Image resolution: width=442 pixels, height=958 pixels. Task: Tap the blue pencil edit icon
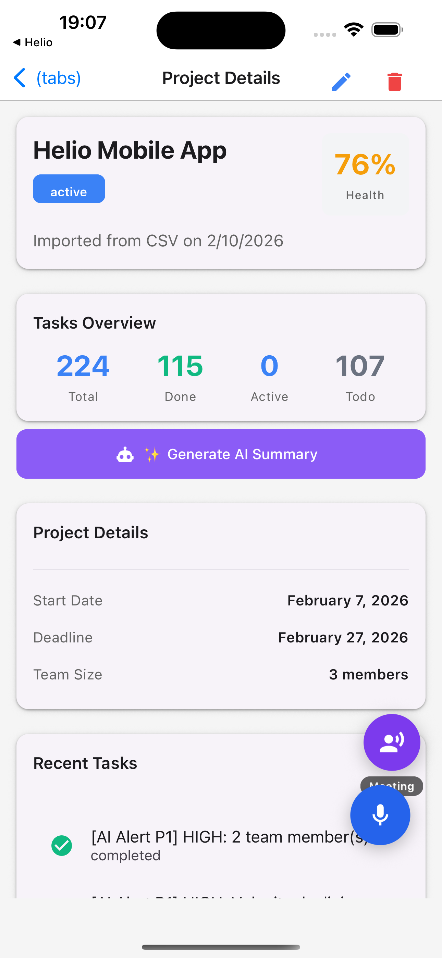(x=341, y=82)
